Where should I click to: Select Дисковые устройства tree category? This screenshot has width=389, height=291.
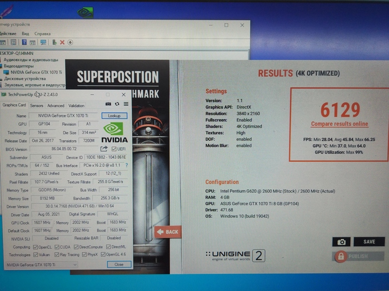[25, 79]
